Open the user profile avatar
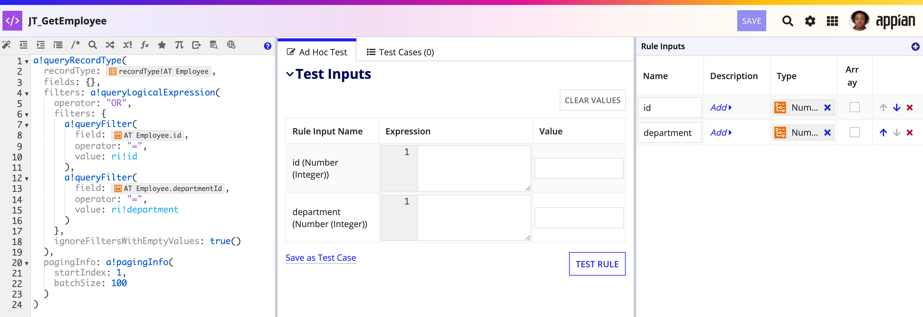923x317 pixels. coord(859,21)
